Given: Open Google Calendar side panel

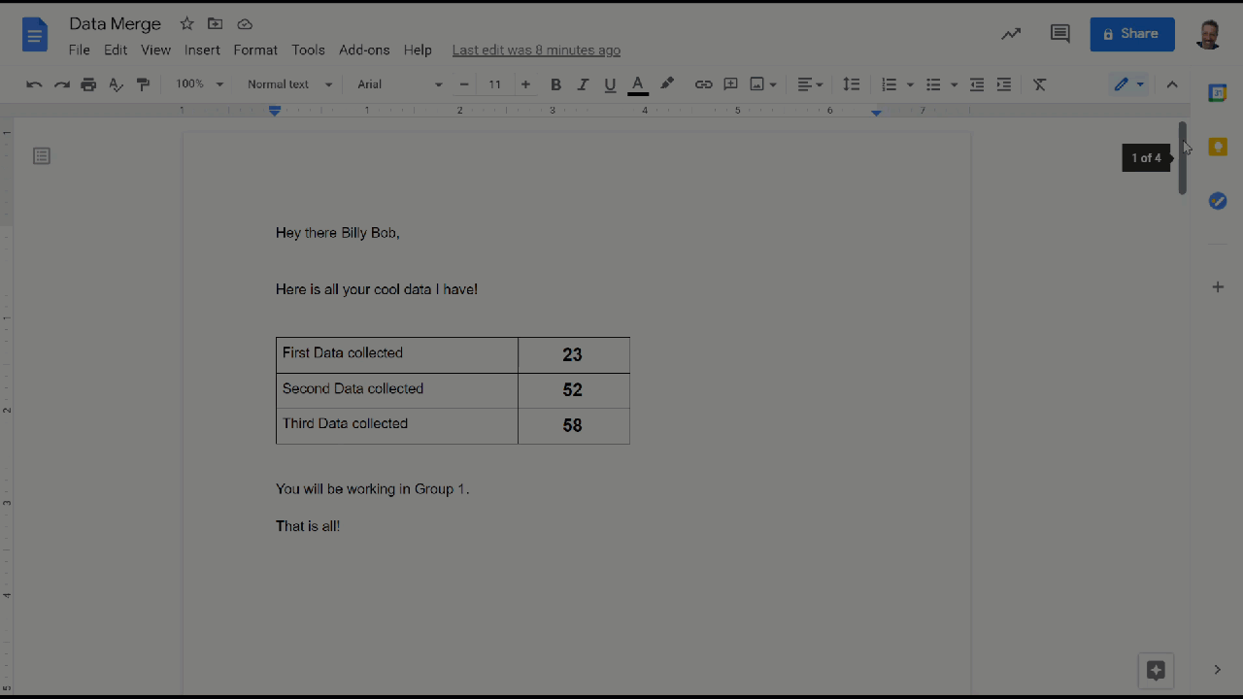Looking at the screenshot, I should pyautogui.click(x=1218, y=93).
